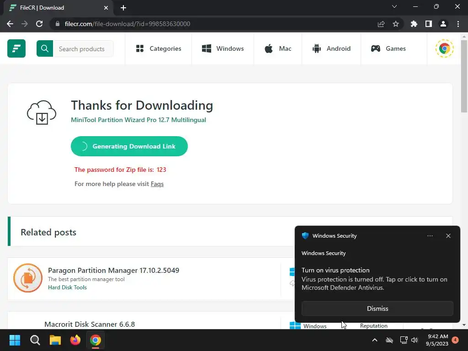Open MiniTool Partition Wizard Pro 12.7 link
Image resolution: width=468 pixels, height=351 pixels.
coord(138,120)
